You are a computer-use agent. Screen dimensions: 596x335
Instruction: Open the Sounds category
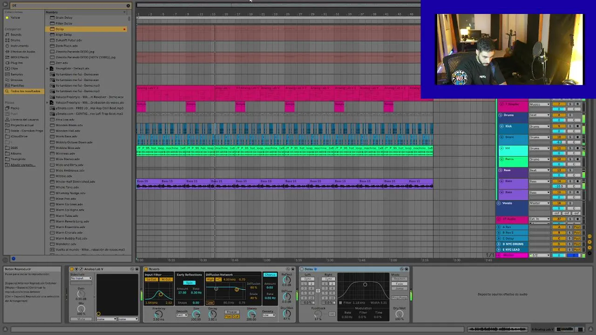click(x=16, y=34)
